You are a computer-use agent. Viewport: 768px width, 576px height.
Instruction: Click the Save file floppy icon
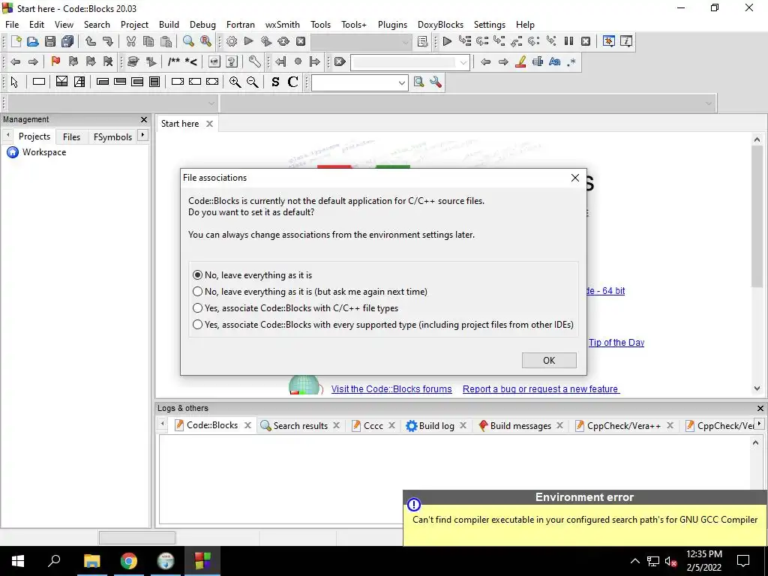pyautogui.click(x=50, y=41)
